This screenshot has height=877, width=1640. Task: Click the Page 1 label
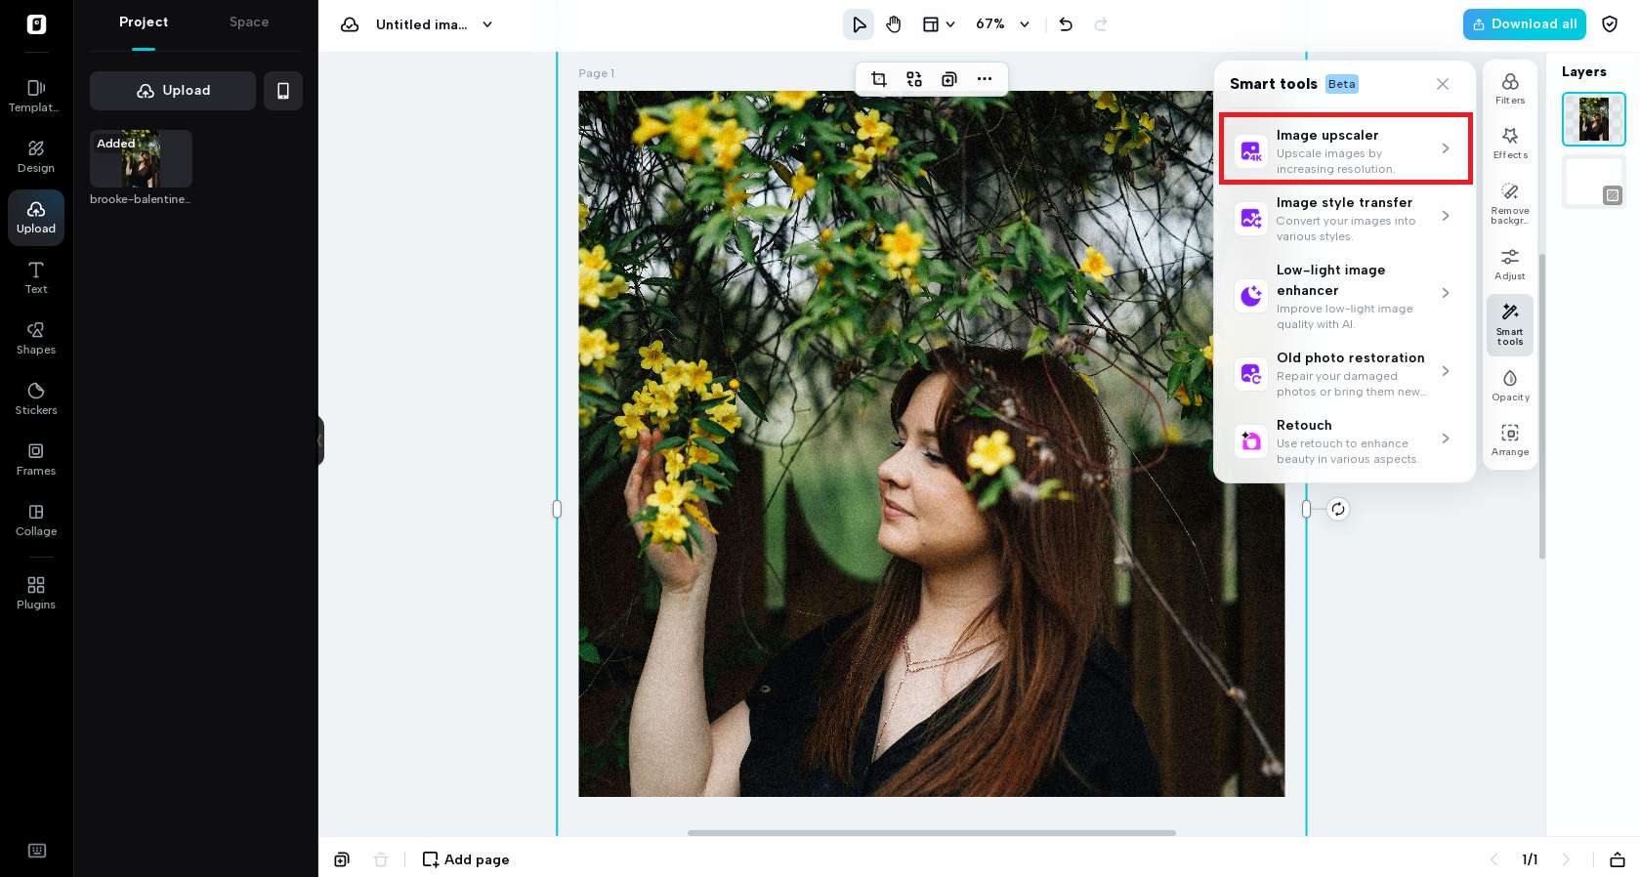coord(596,73)
